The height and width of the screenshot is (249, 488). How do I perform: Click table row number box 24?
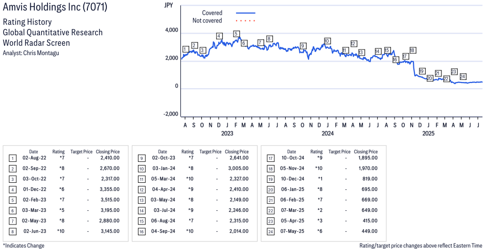pyautogui.click(x=270, y=232)
